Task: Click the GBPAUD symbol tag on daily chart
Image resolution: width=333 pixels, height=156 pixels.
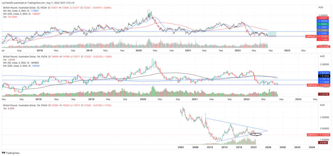Action: pyautogui.click(x=311, y=37)
